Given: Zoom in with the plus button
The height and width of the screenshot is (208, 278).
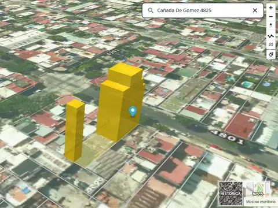Looking at the screenshot, I should 270,8.
